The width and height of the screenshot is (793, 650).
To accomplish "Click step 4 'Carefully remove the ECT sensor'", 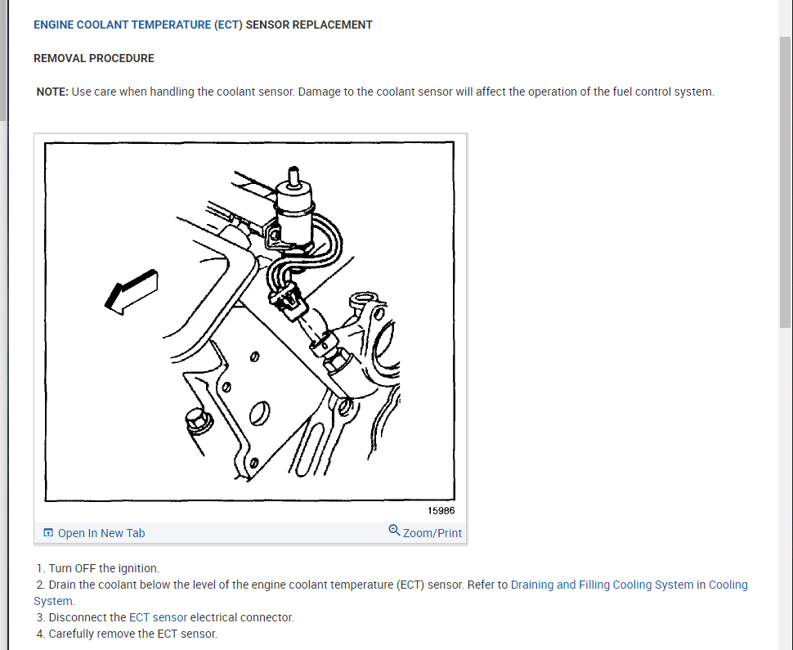I will (127, 634).
